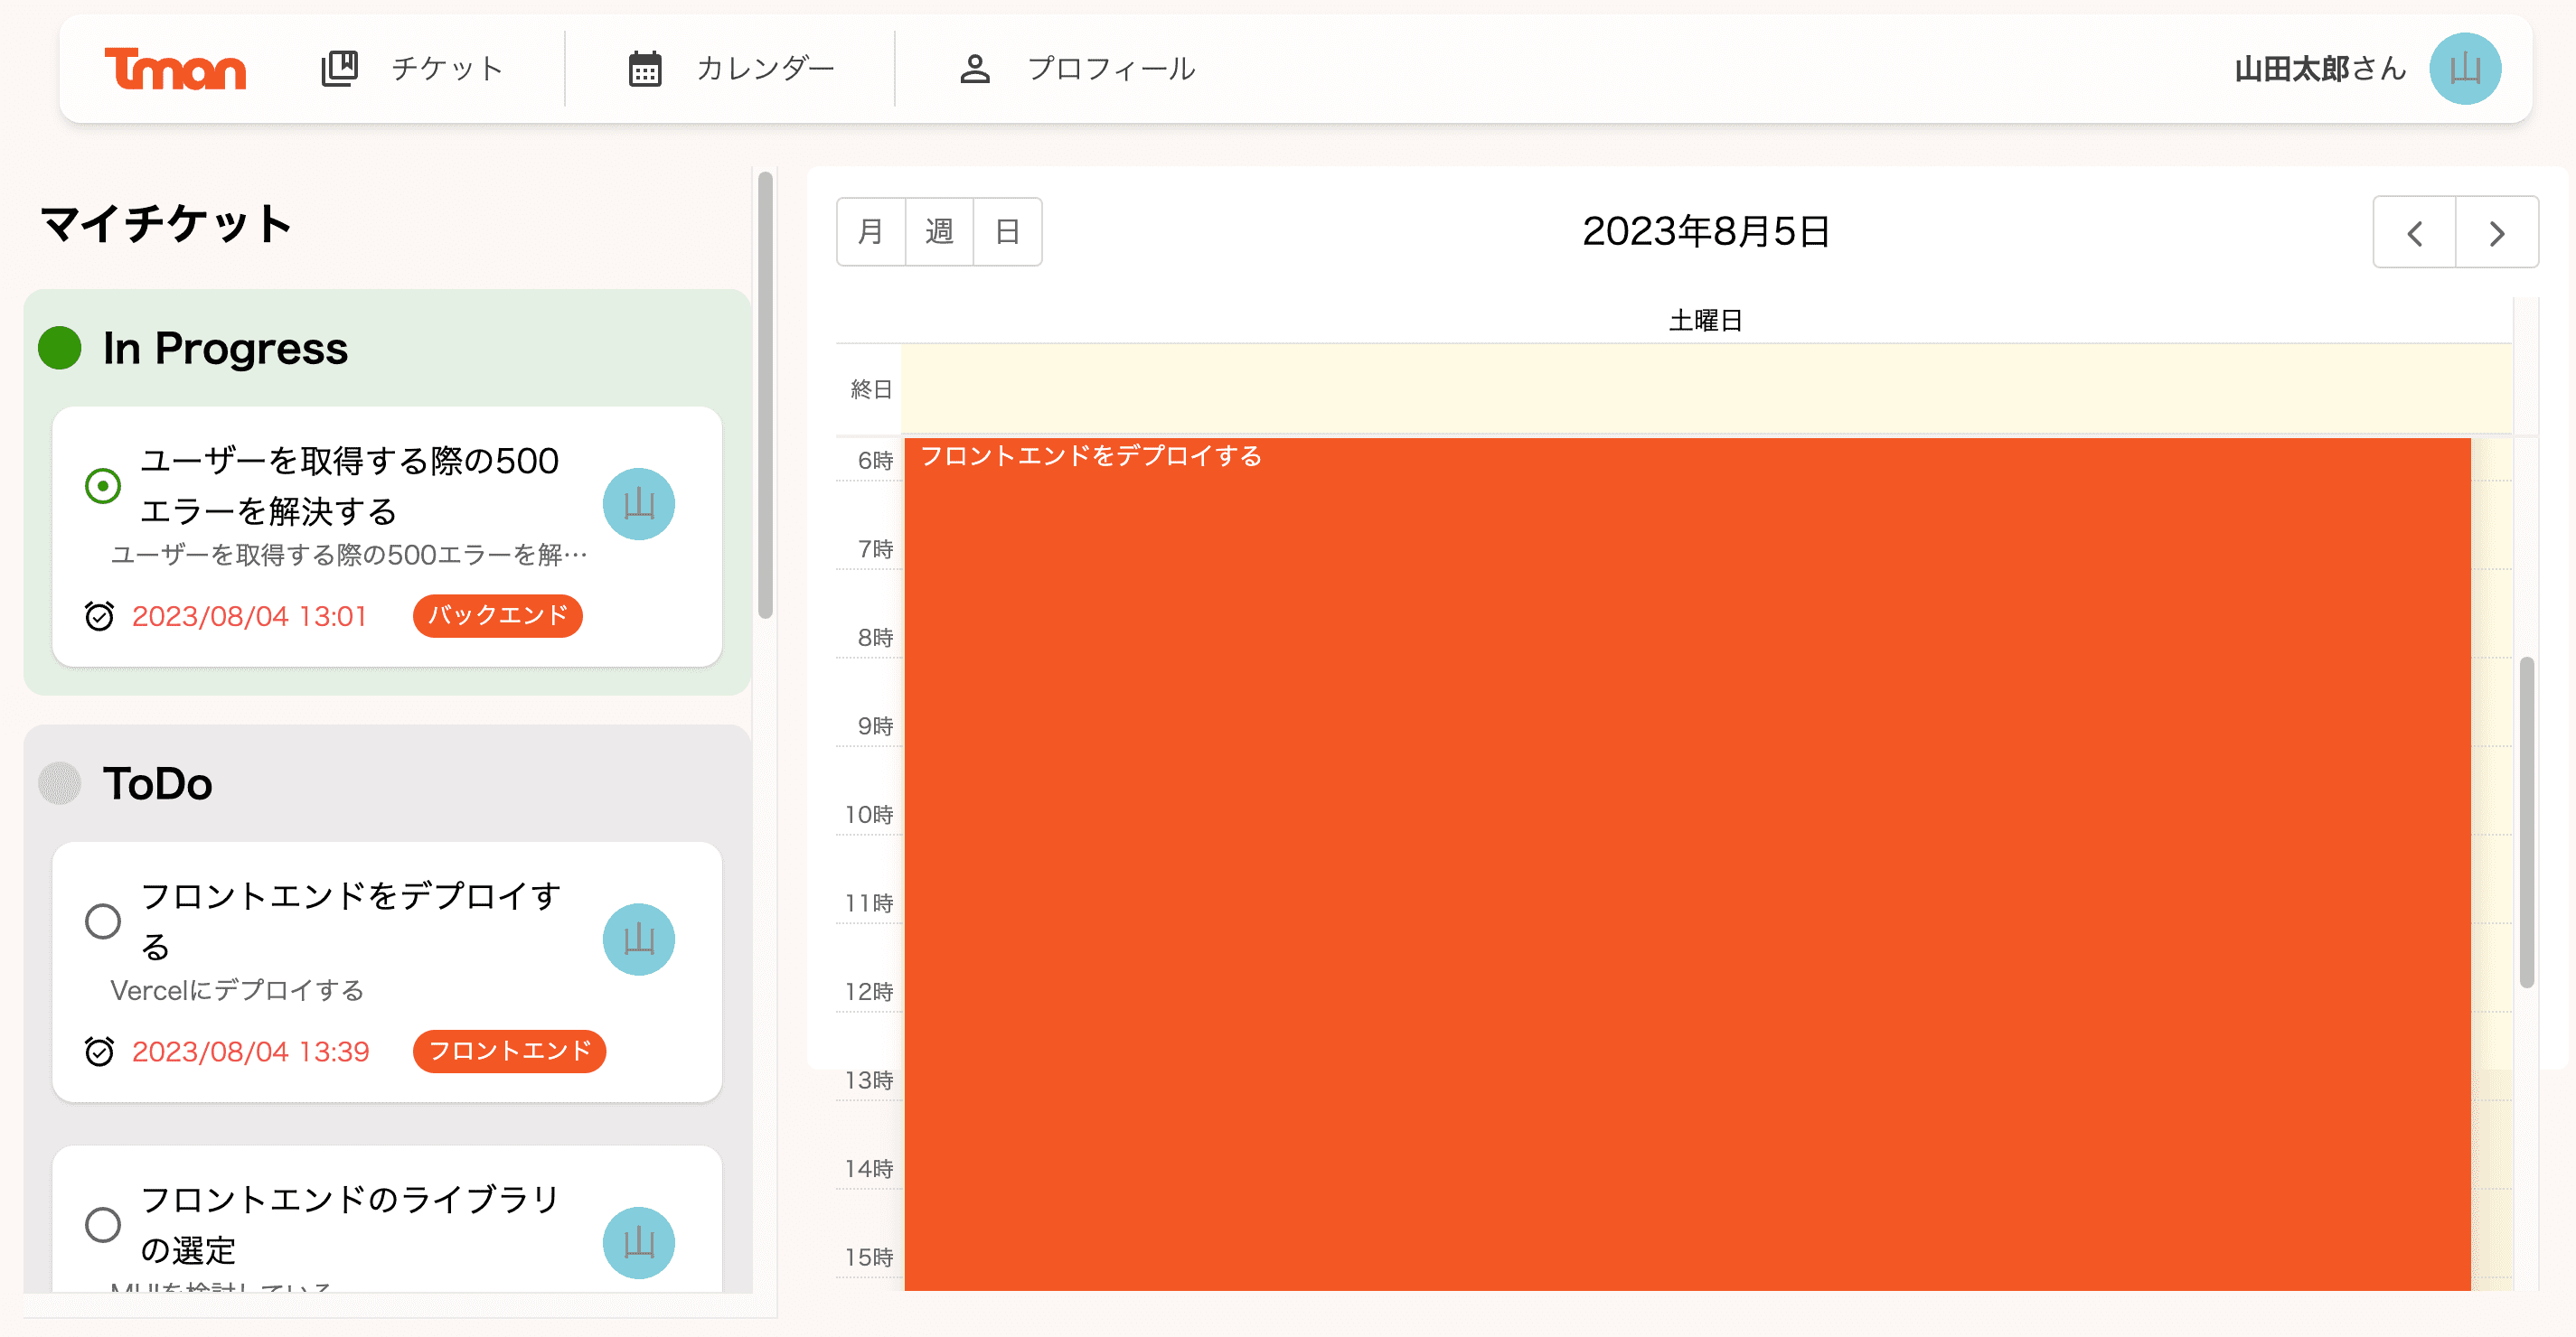
Task: Click the ticket icon in navbar
Action: [x=339, y=69]
